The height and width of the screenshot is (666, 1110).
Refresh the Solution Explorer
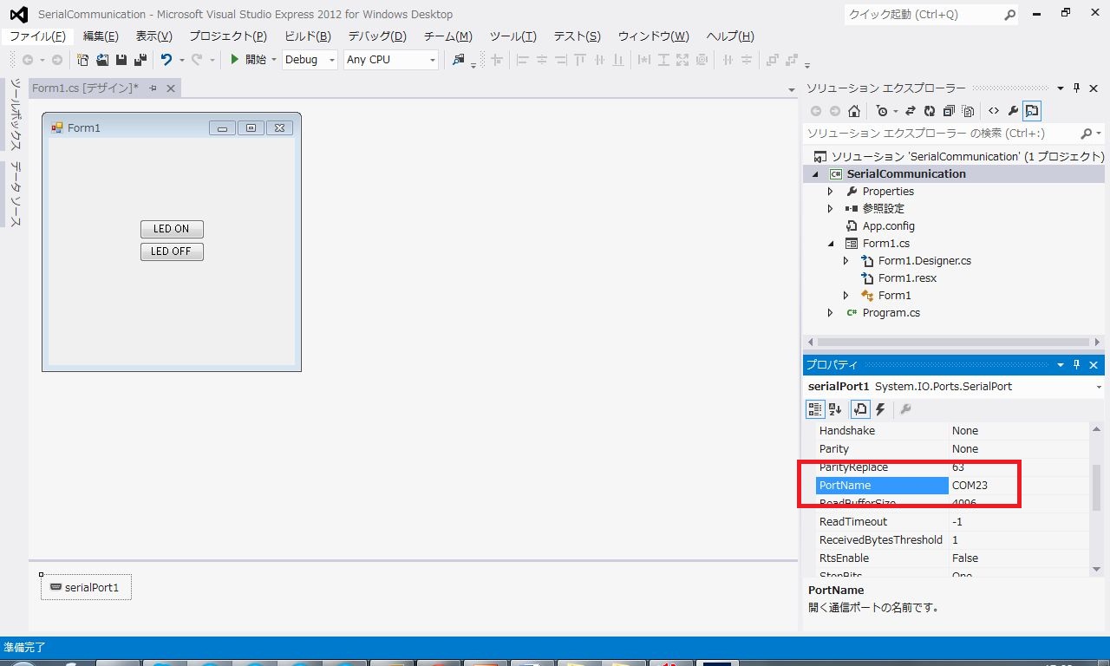point(930,111)
